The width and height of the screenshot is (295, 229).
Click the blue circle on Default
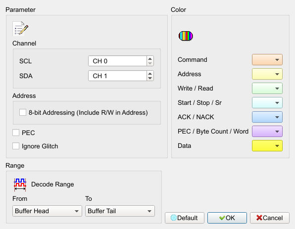[173, 218]
